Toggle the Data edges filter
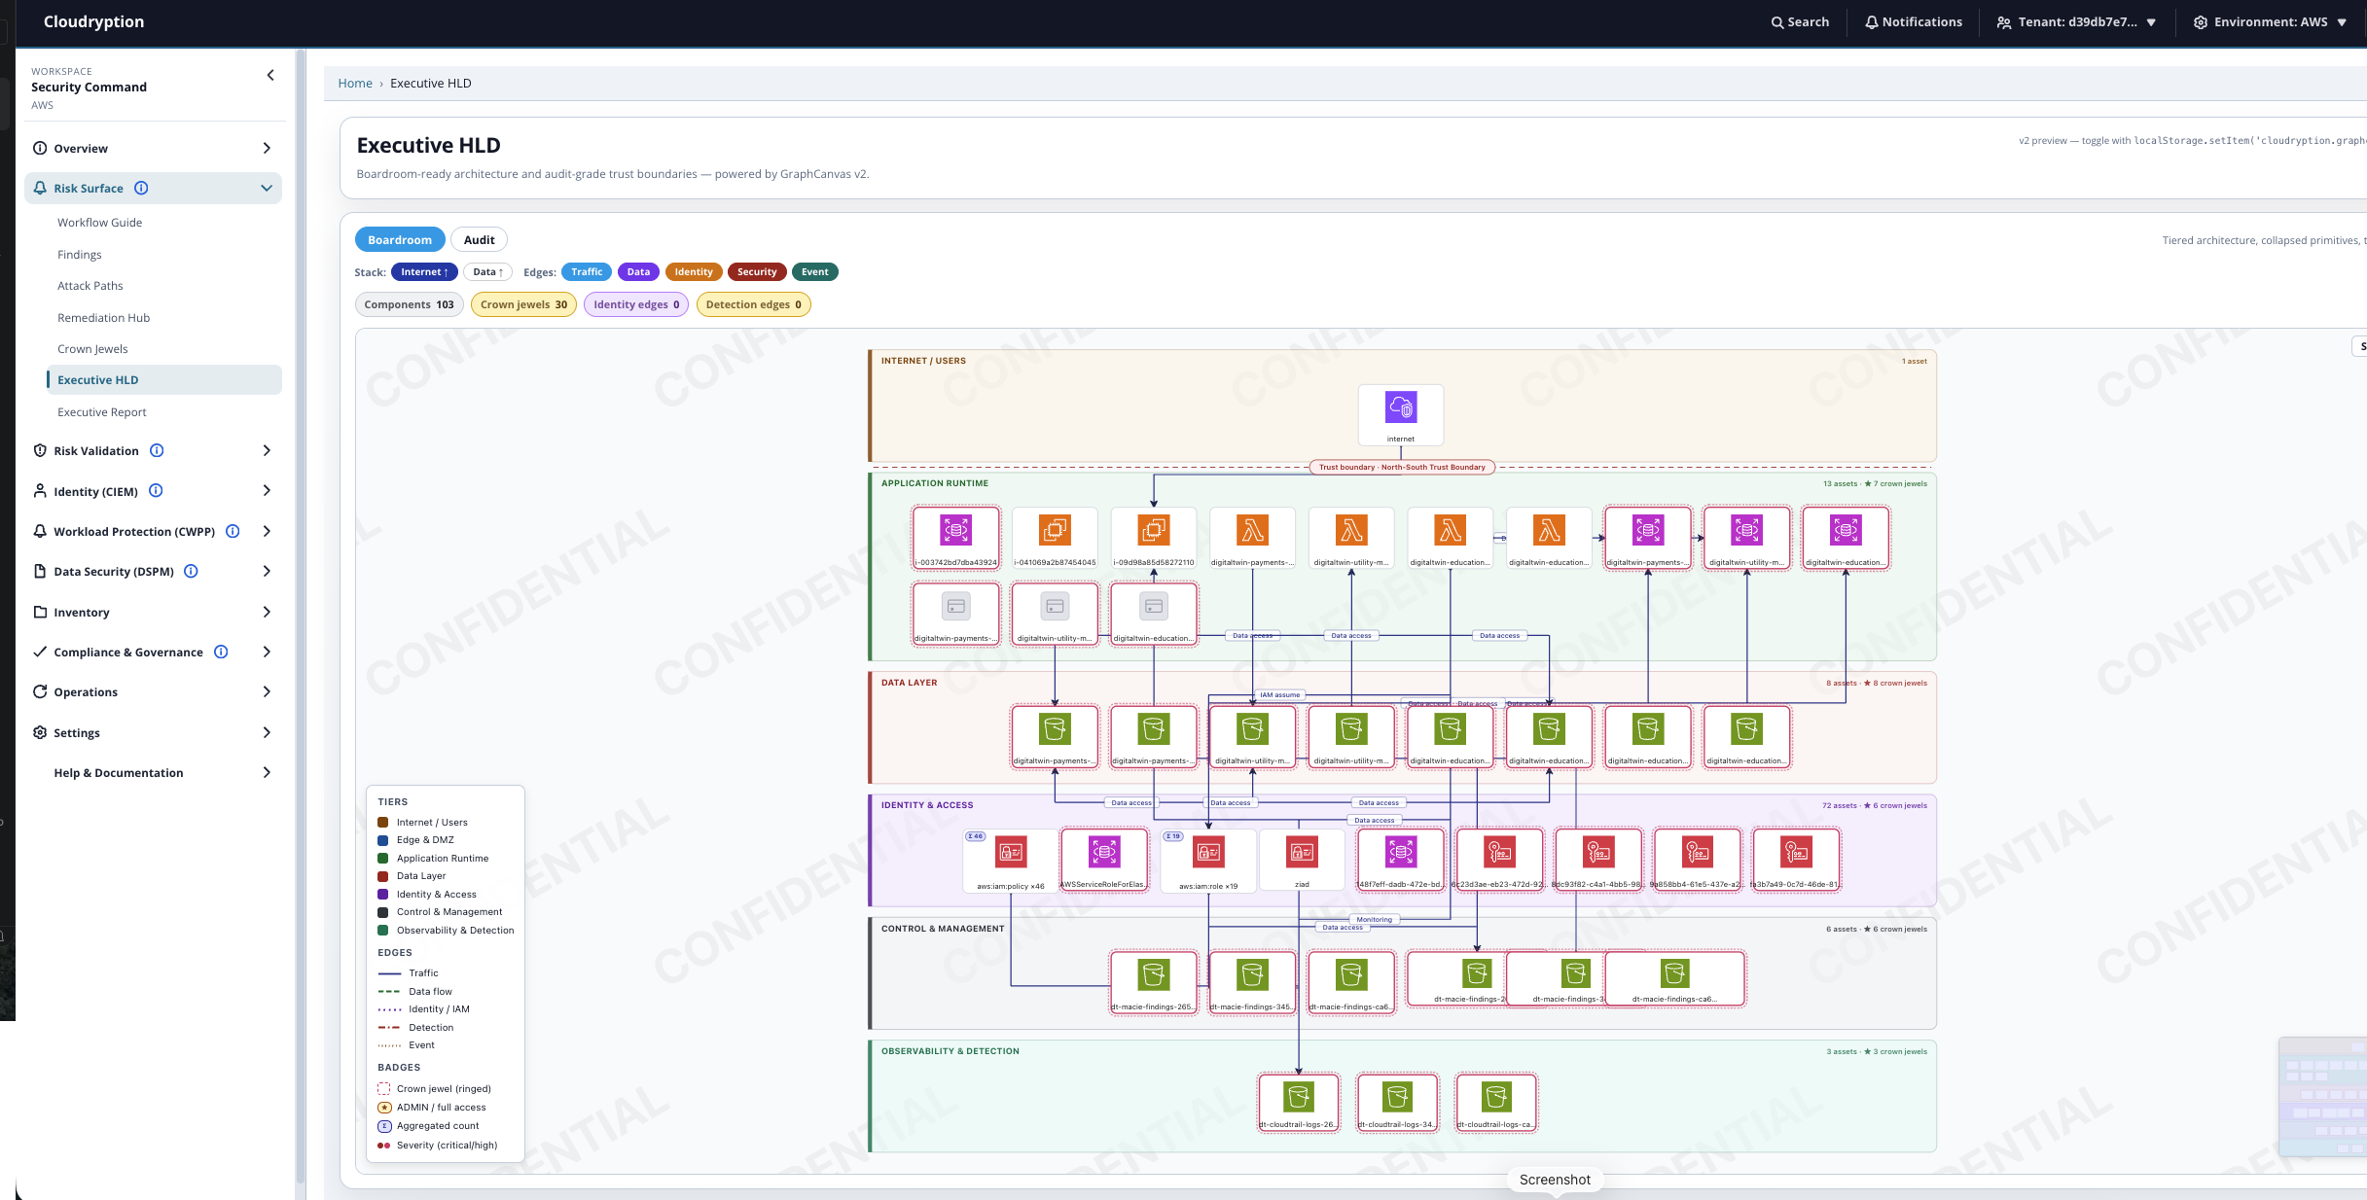 [638, 272]
